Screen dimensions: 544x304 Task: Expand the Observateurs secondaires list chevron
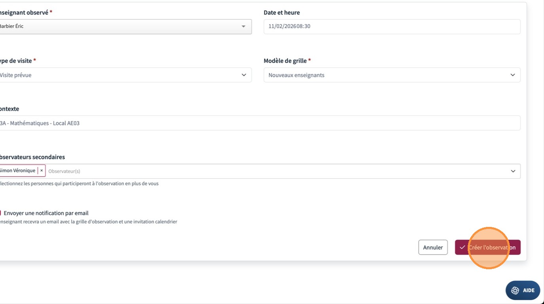pyautogui.click(x=513, y=171)
